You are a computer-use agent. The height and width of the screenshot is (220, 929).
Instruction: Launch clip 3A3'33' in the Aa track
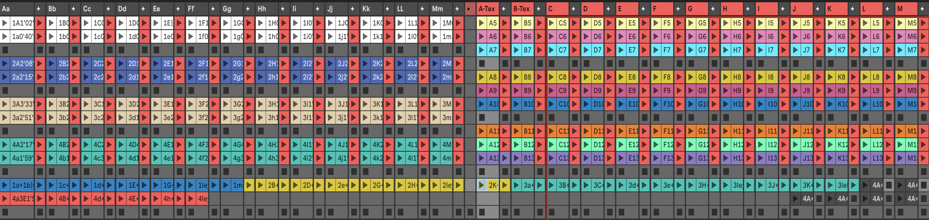[x=5, y=105]
